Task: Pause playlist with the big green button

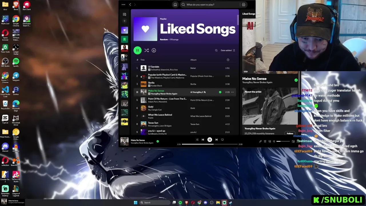Action: 137,50
